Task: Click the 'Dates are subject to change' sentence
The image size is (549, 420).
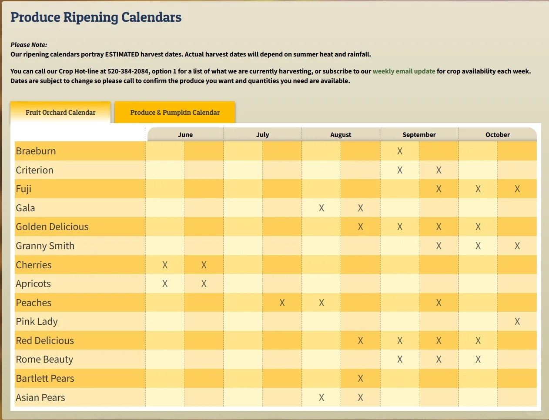Action: 180,81
